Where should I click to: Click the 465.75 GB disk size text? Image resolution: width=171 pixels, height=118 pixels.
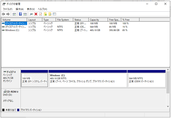(x=8, y=78)
